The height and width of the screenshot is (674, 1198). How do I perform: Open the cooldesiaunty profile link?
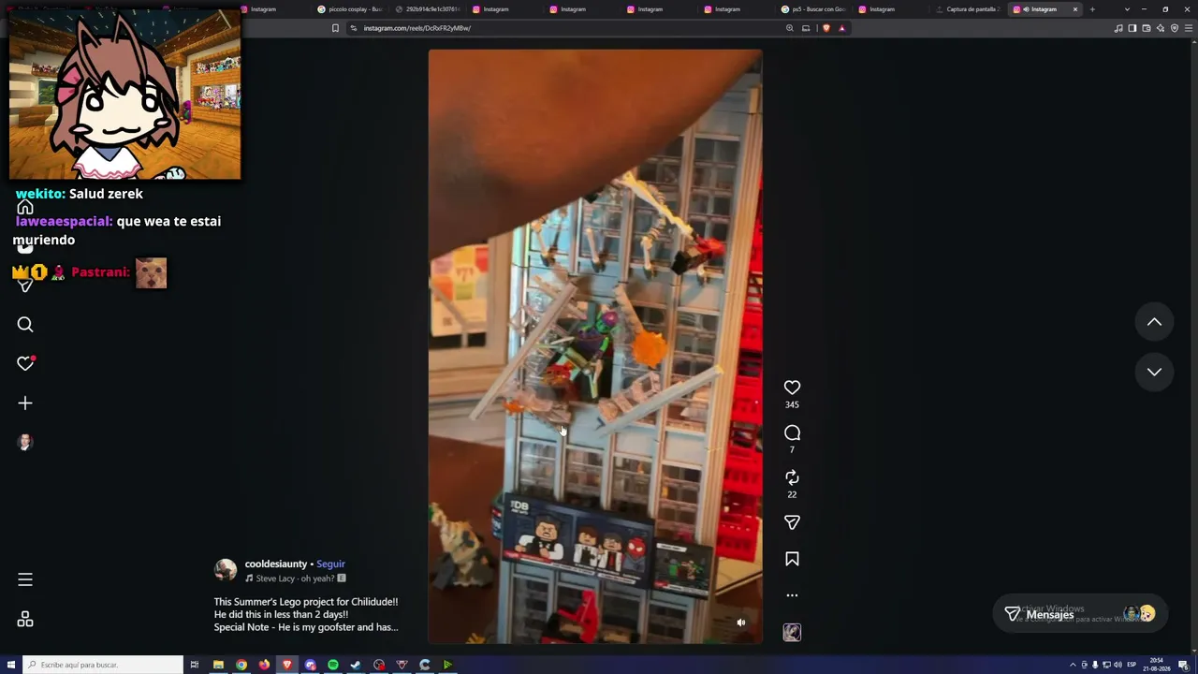(x=276, y=564)
